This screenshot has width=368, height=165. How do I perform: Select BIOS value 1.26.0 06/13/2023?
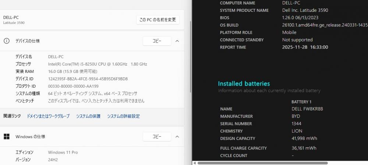tap(300, 18)
